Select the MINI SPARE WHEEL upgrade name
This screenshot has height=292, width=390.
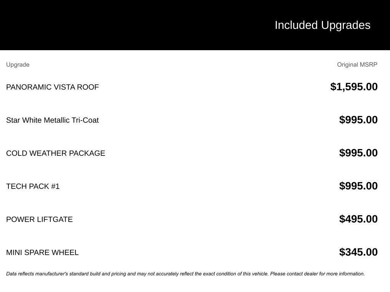pyautogui.click(x=42, y=252)
